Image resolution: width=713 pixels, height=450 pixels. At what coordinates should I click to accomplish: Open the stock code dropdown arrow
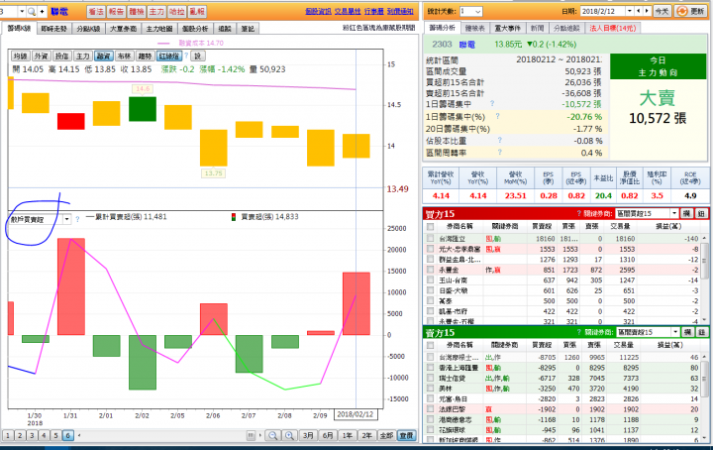point(22,11)
